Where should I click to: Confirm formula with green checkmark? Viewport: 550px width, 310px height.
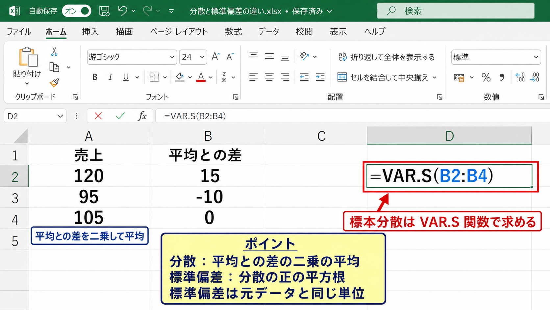[120, 116]
